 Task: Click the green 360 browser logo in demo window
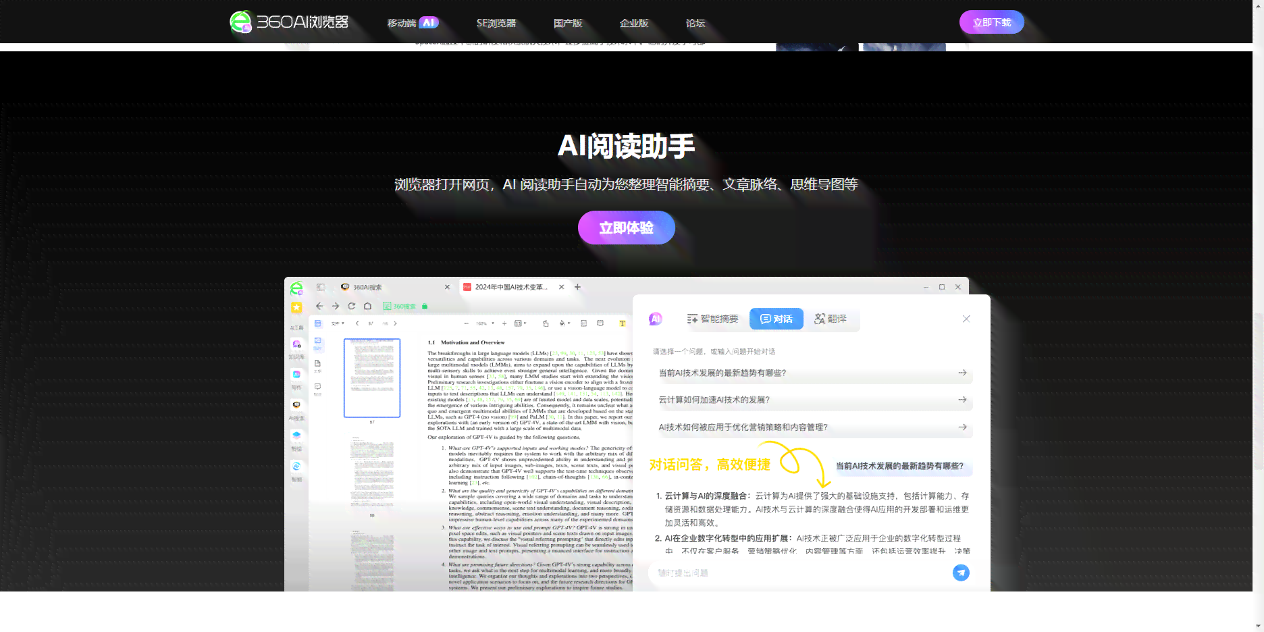pos(296,288)
